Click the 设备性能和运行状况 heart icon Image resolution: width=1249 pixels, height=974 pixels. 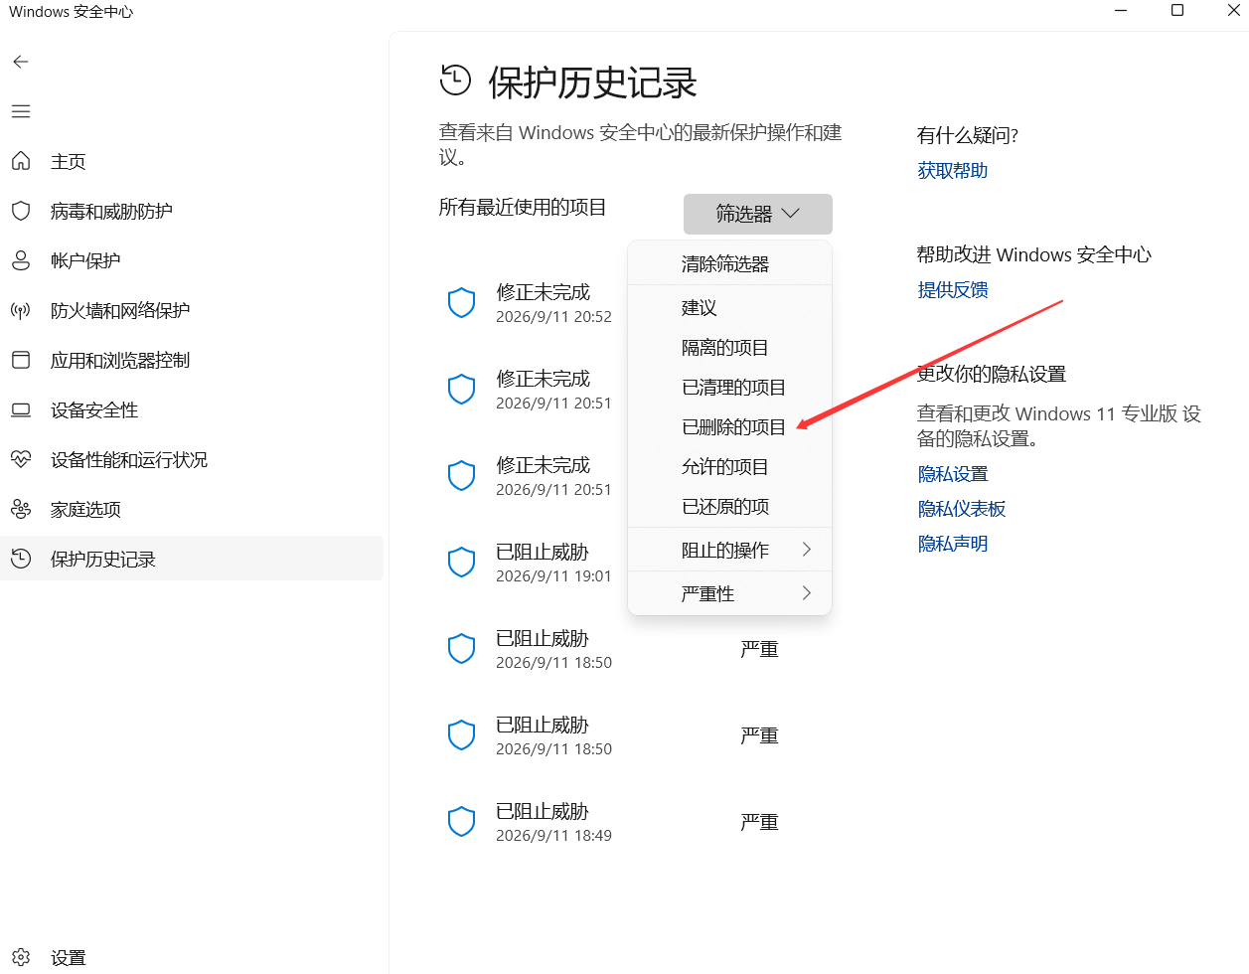tap(21, 459)
